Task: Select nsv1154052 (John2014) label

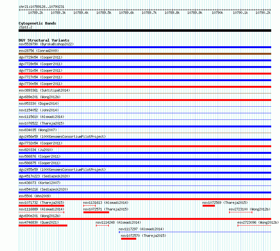Action: 39,110
